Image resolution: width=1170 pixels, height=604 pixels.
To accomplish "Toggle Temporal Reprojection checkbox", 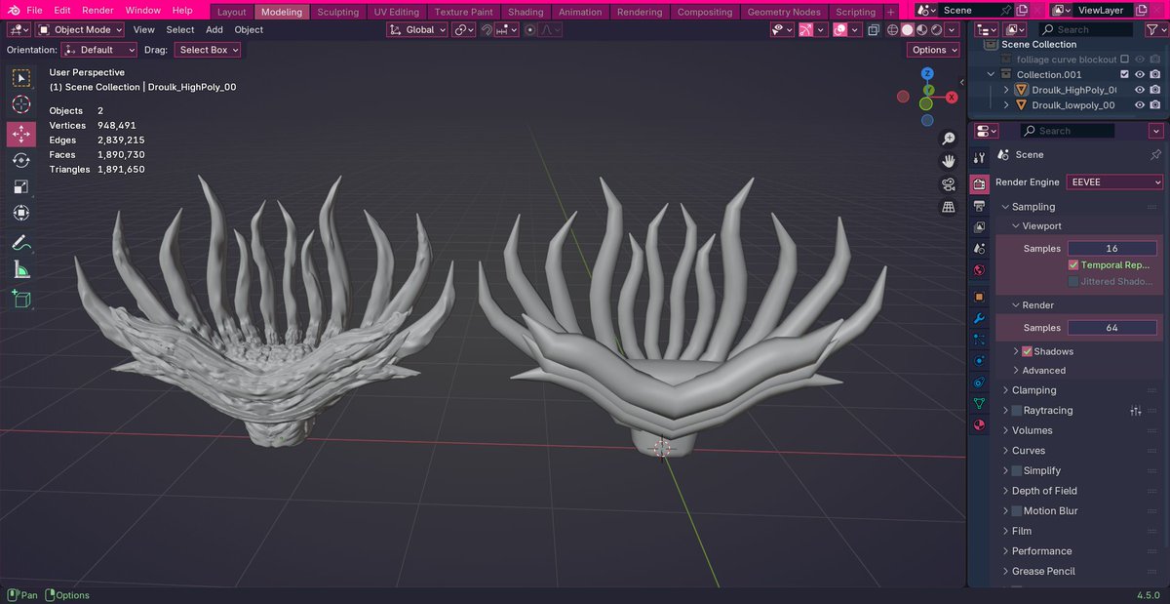I will click(x=1073, y=264).
